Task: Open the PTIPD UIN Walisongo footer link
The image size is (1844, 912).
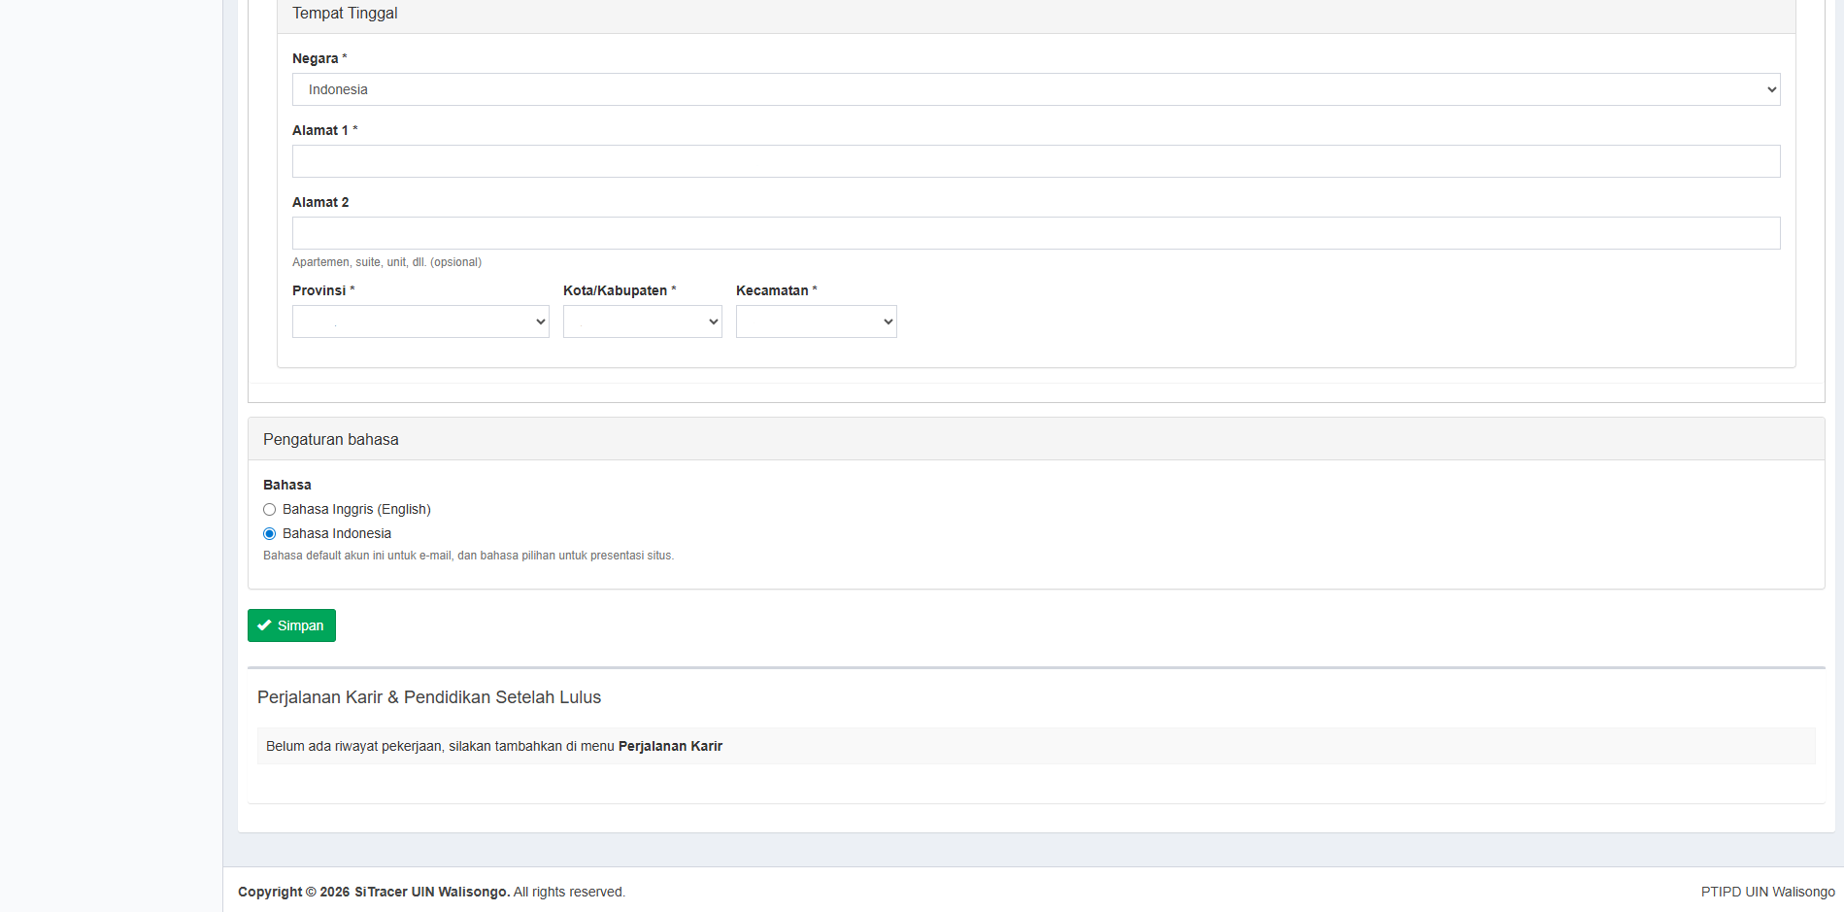Action: (x=1767, y=892)
